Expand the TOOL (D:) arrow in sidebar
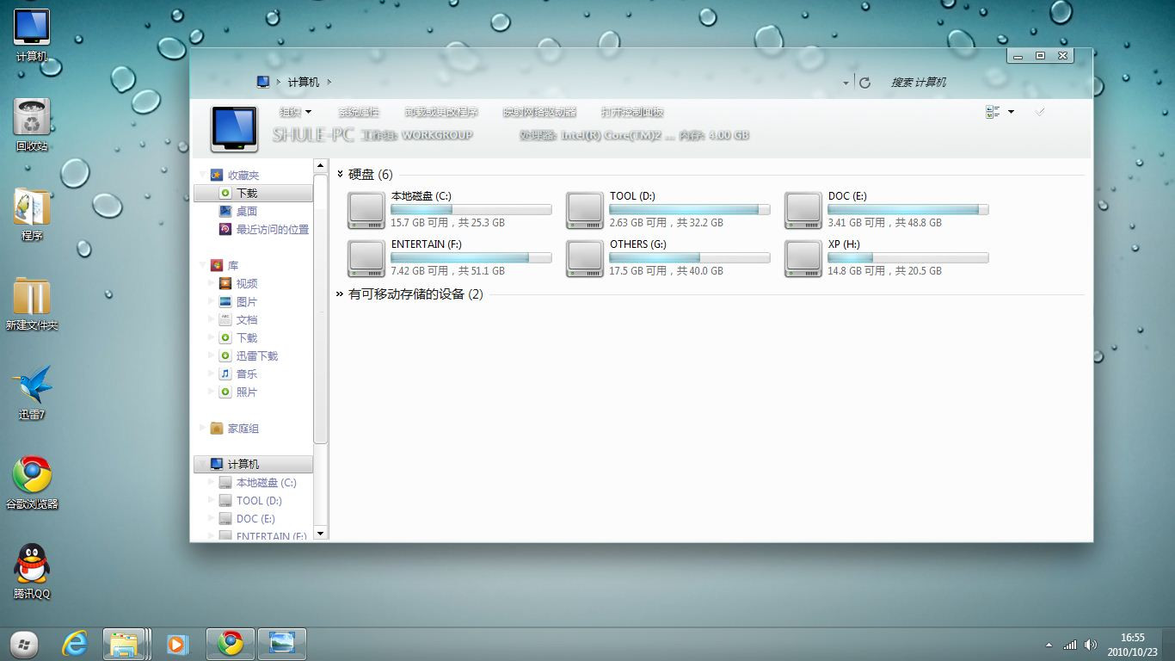The width and height of the screenshot is (1175, 661). tap(212, 500)
